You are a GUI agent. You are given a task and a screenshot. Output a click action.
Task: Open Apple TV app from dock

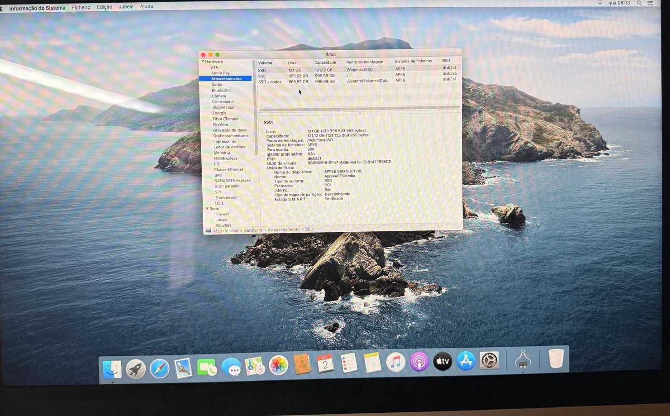click(442, 361)
